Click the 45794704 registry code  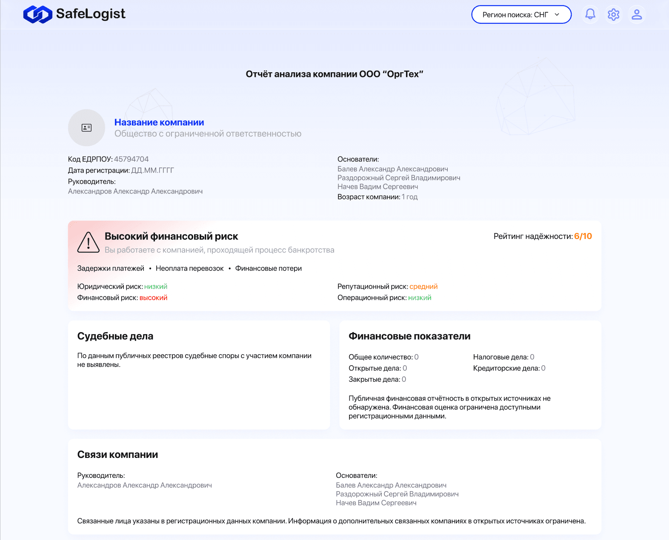pos(132,159)
